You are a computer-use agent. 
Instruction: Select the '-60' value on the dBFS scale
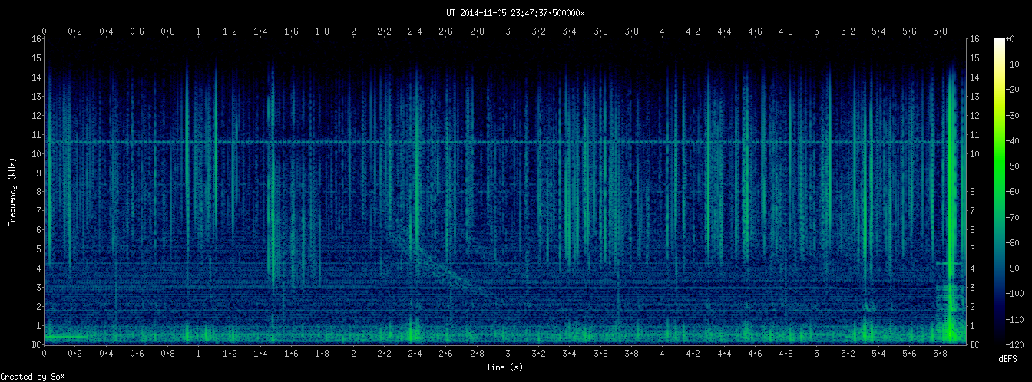pos(1014,192)
